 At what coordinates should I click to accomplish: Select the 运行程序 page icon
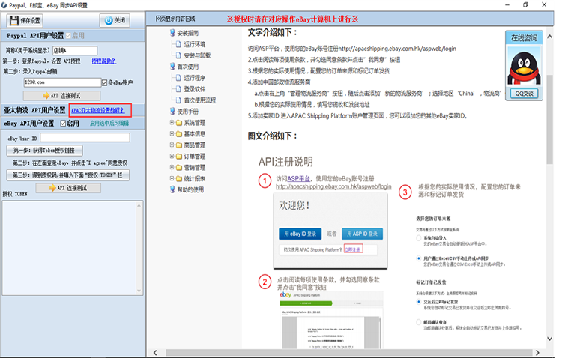(x=178, y=77)
